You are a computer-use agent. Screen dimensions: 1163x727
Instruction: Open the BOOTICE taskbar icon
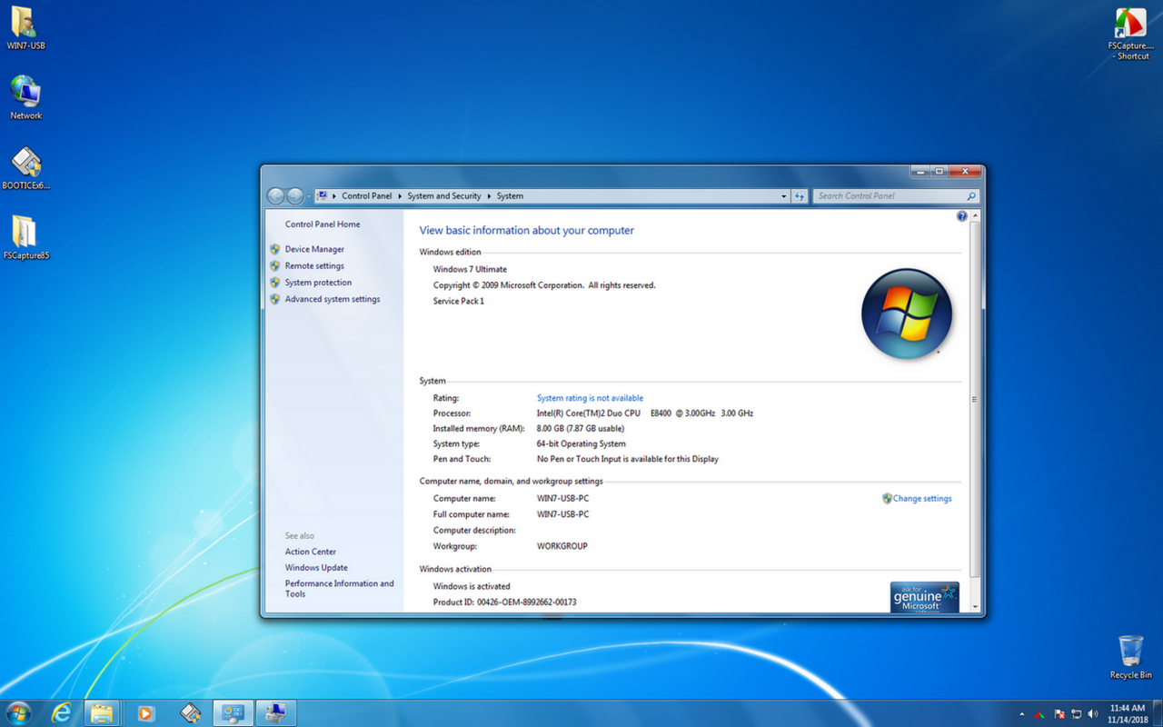[x=190, y=713]
